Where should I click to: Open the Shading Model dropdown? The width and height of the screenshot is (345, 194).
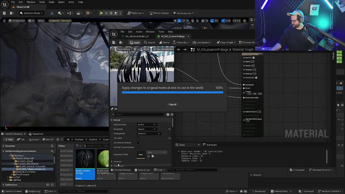tap(149, 134)
